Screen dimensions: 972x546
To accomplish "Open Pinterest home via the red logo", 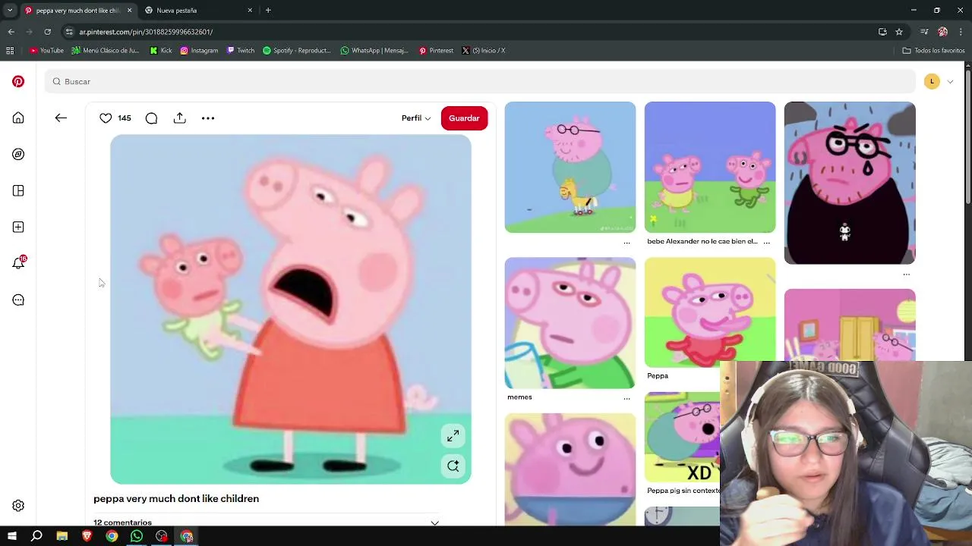I will point(18,81).
